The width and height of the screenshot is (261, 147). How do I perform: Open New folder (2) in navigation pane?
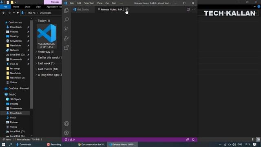pyautogui.click(x=17, y=78)
